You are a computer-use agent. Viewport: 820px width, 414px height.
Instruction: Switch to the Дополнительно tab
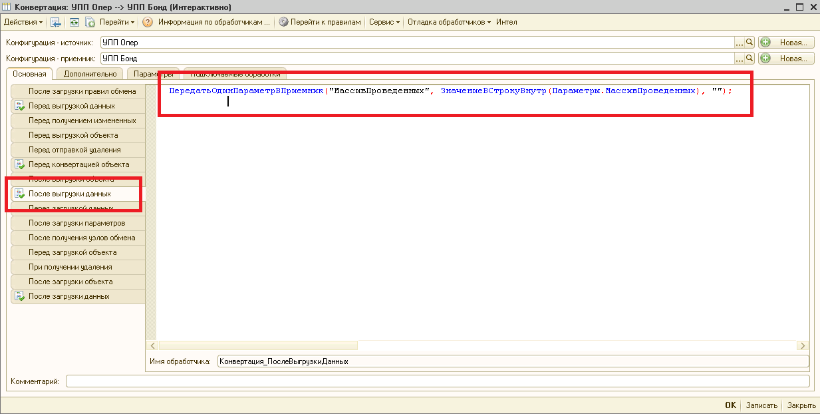(90, 74)
